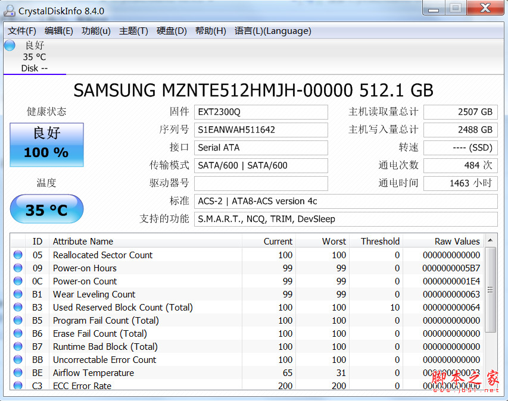The width and height of the screenshot is (508, 401).
Task: Open the 主题(T) menu
Action: [133, 31]
